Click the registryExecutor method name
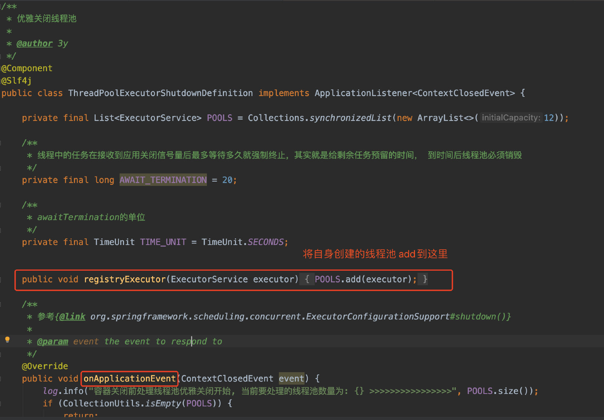 pyautogui.click(x=124, y=279)
